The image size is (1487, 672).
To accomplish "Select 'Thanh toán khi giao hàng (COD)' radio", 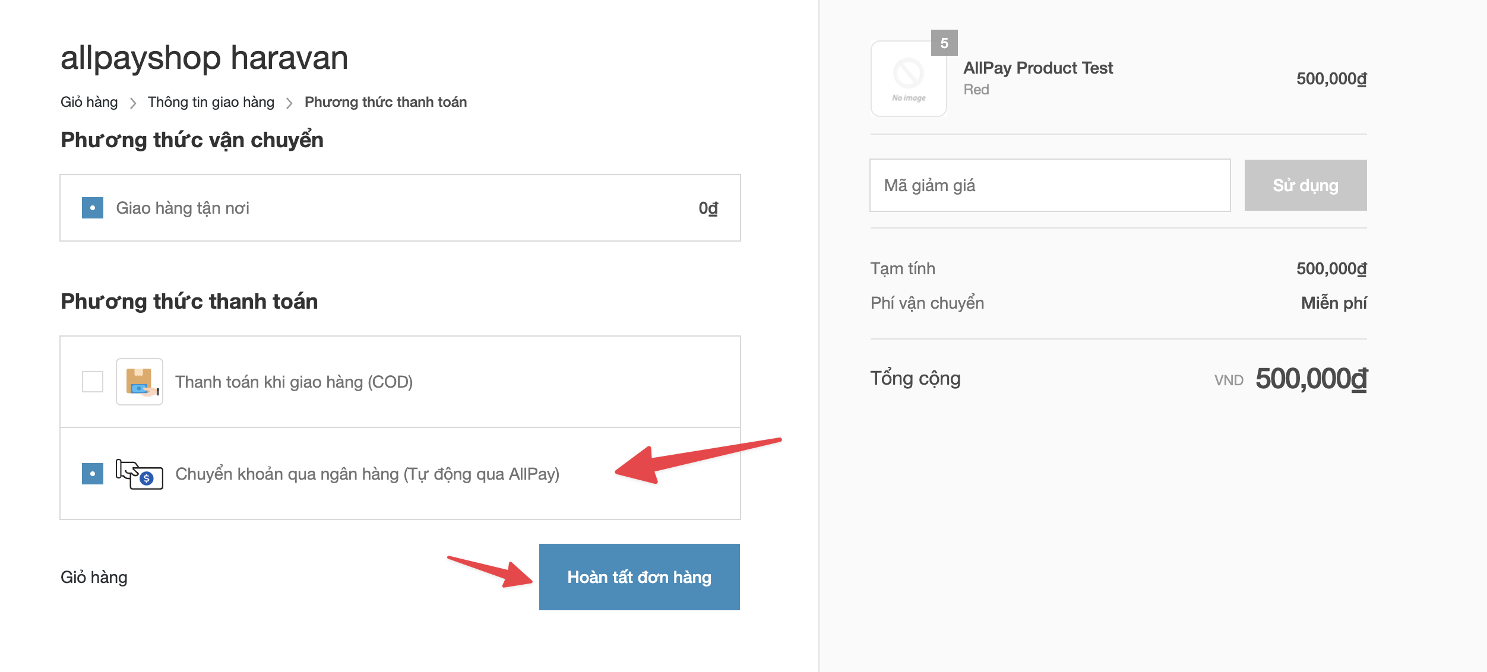I will click(x=93, y=382).
